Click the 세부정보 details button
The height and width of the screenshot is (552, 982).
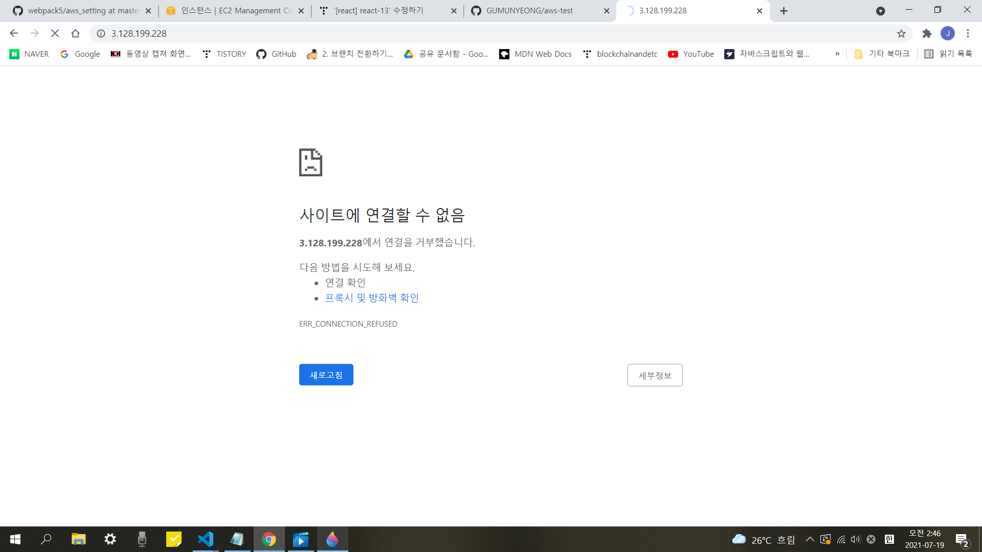click(655, 375)
